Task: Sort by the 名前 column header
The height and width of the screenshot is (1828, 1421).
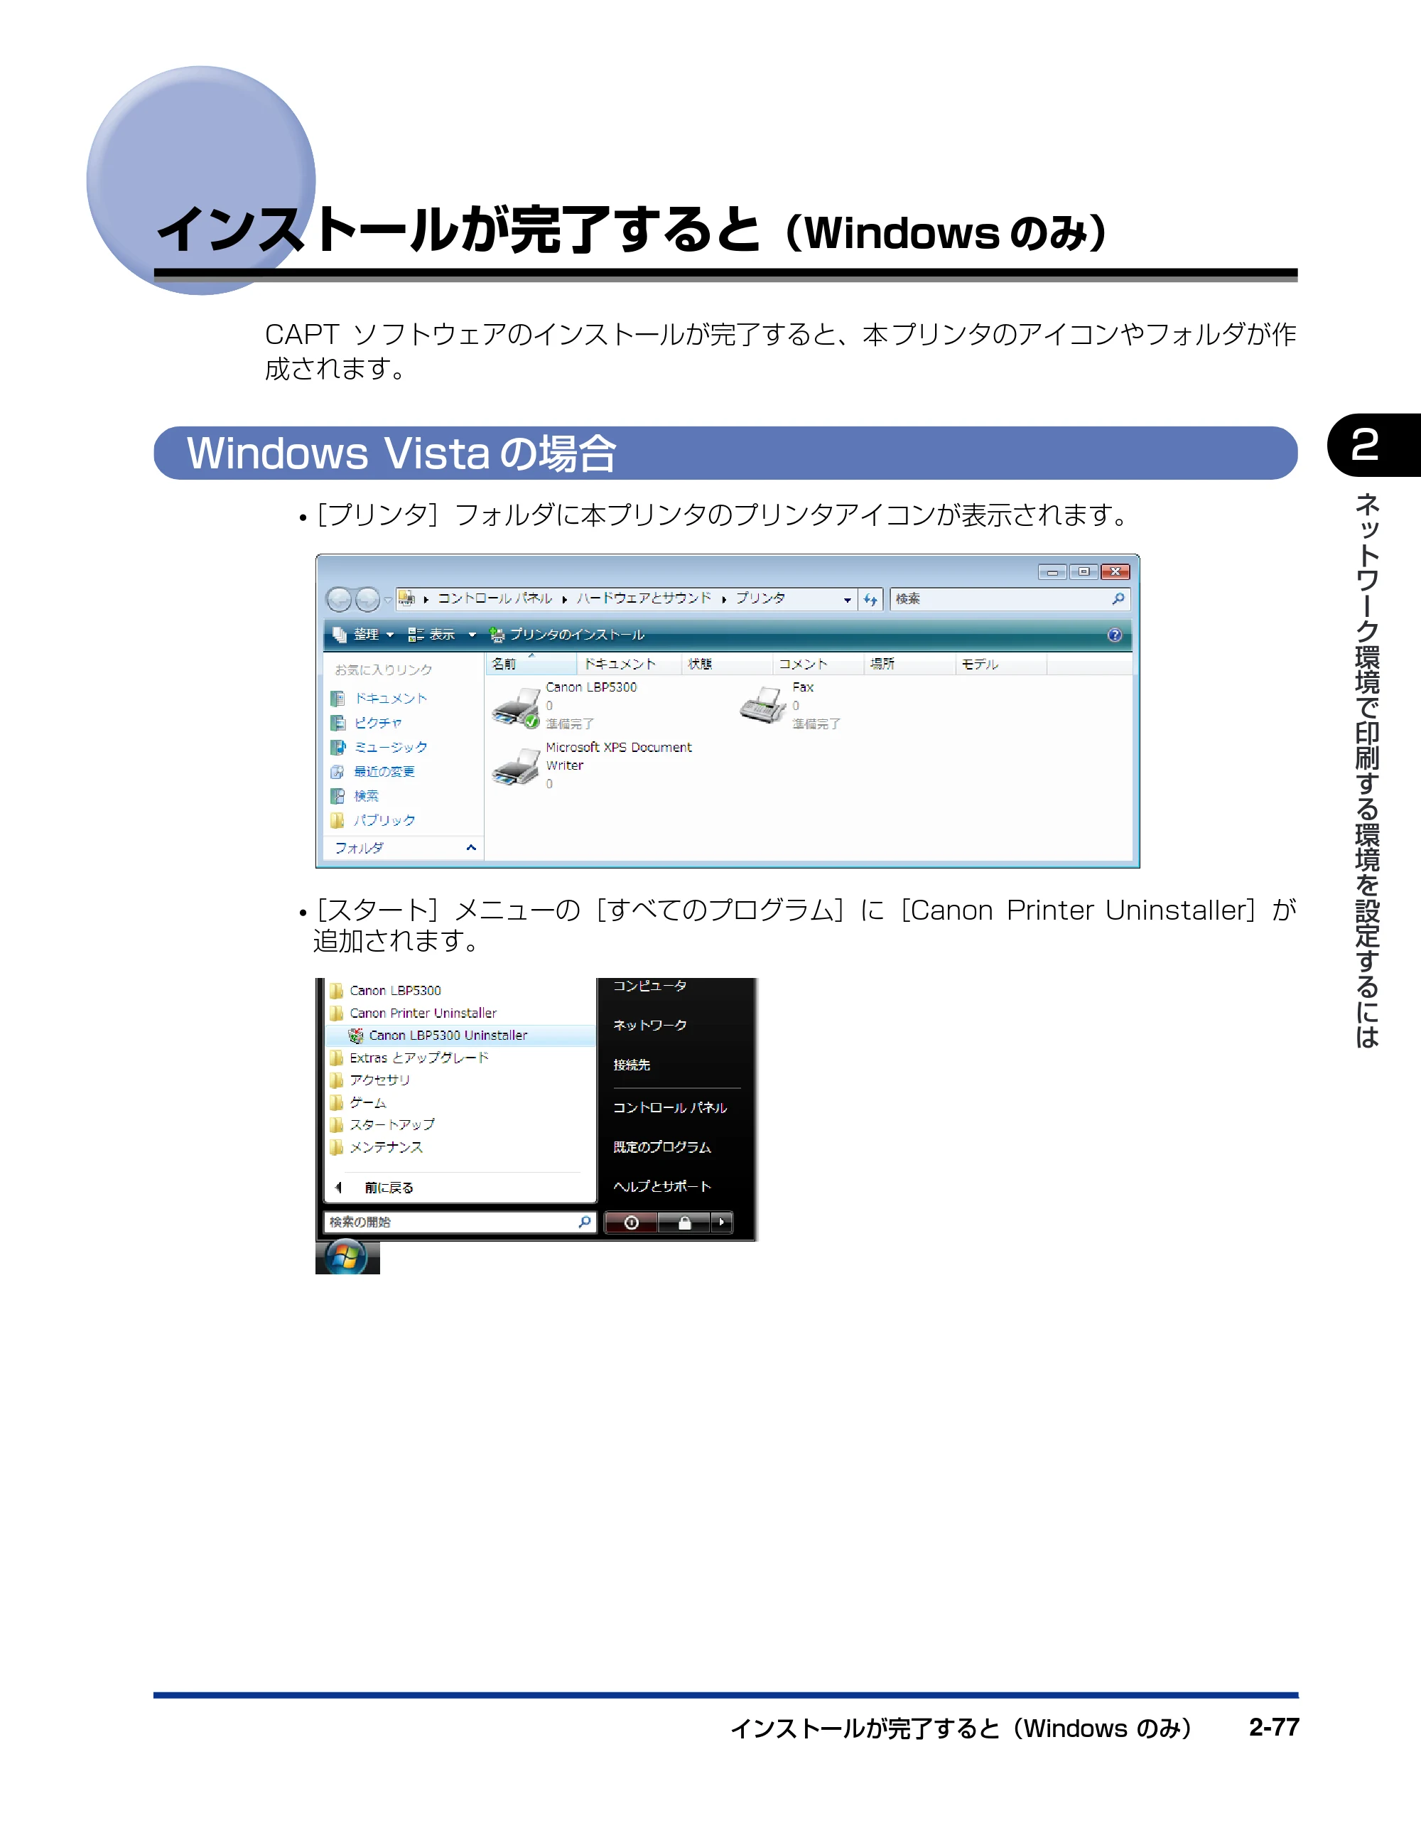Action: tap(531, 665)
